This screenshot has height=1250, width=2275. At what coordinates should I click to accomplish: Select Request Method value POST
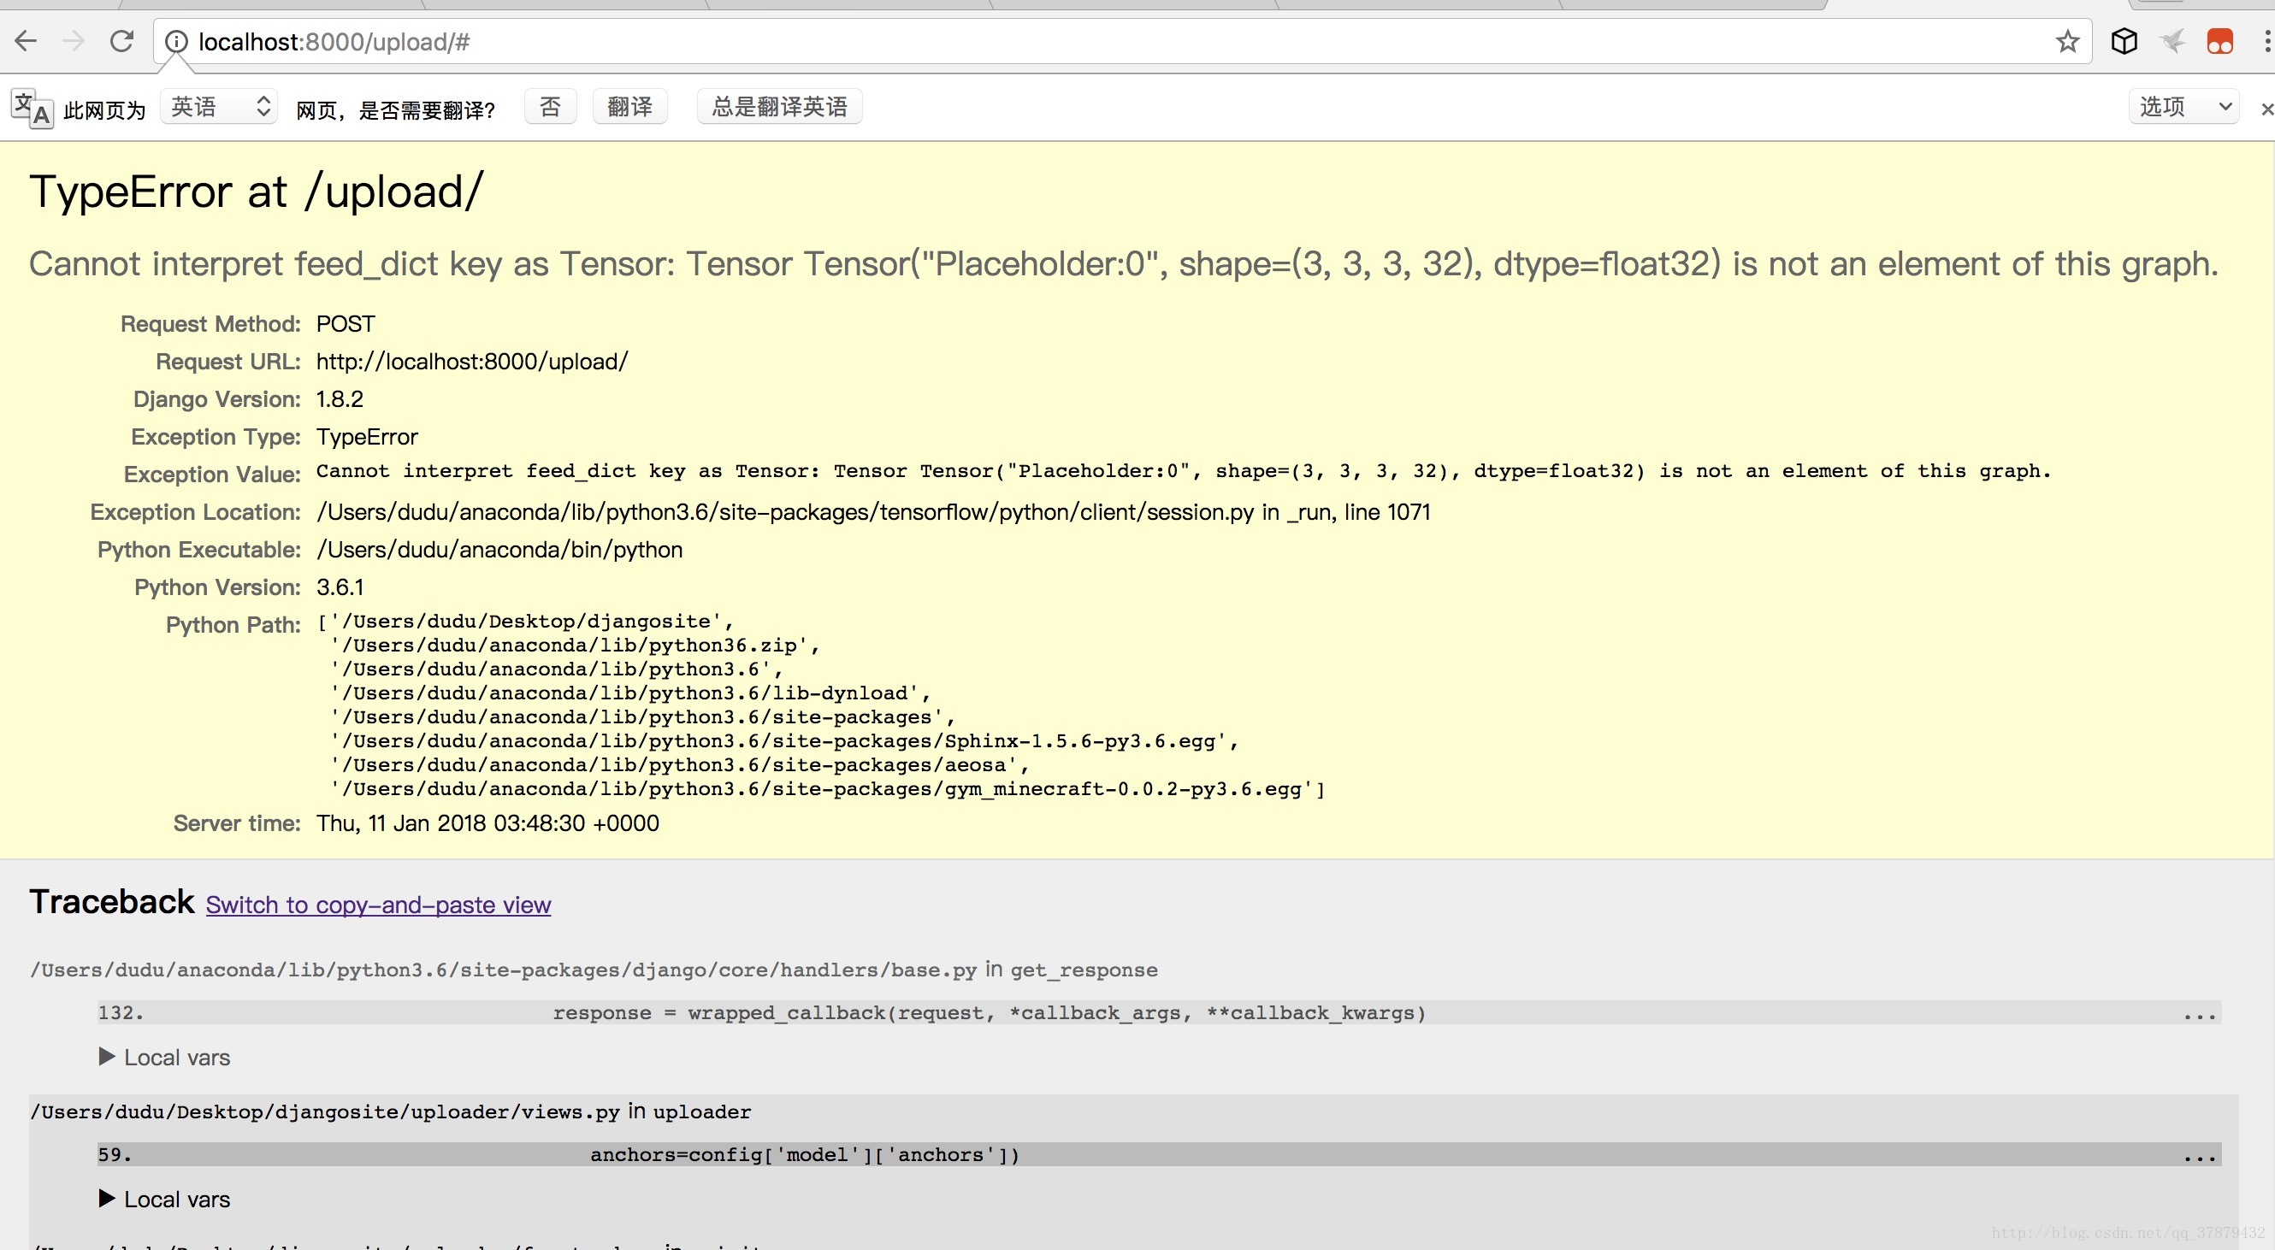tap(346, 324)
